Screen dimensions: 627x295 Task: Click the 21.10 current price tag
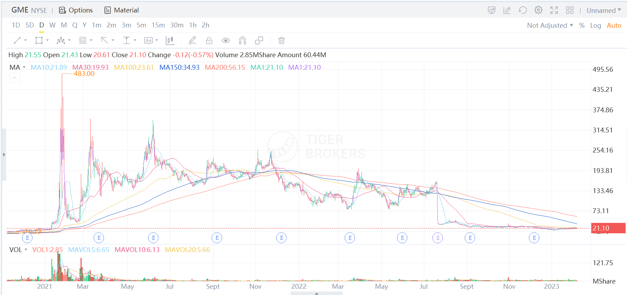(x=608, y=228)
